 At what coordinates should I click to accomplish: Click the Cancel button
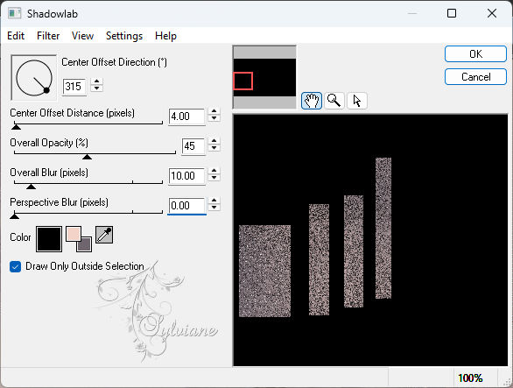(475, 76)
